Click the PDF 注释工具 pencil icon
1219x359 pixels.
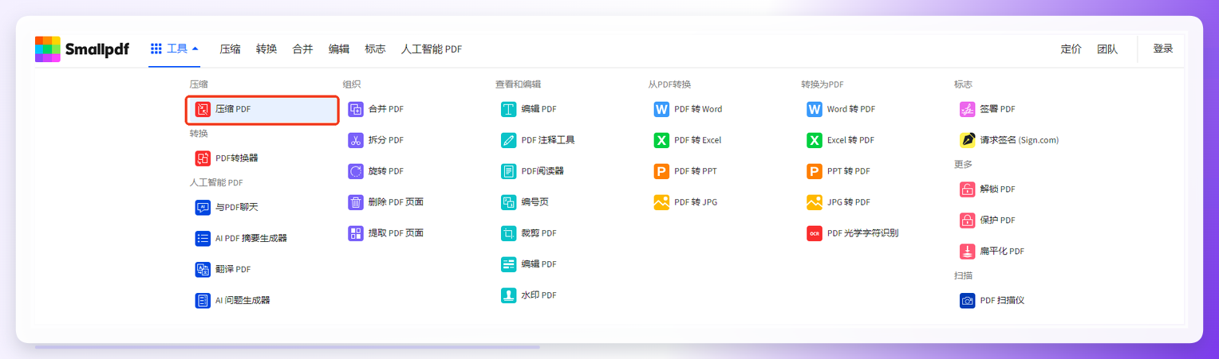pos(509,140)
